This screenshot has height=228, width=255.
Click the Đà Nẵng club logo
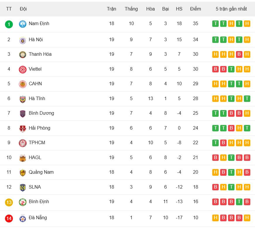coord(23,218)
